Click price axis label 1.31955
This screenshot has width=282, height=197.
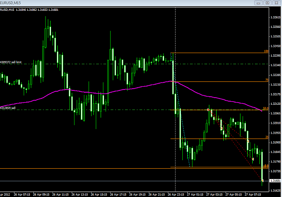(275, 133)
